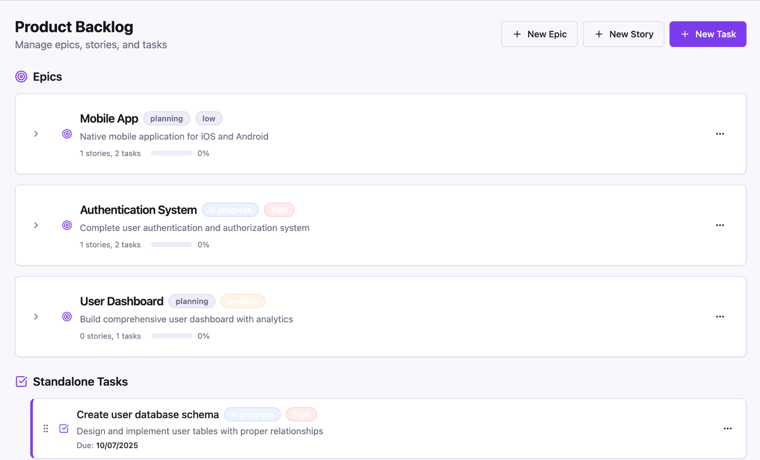This screenshot has height=460, width=760.
Task: Click the drag handle on Create user database schema
Action: coord(45,428)
